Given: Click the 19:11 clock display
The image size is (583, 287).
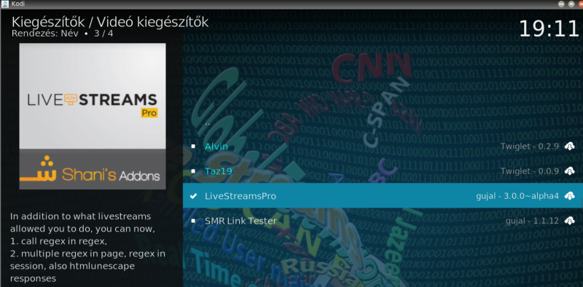Looking at the screenshot, I should pos(549,28).
